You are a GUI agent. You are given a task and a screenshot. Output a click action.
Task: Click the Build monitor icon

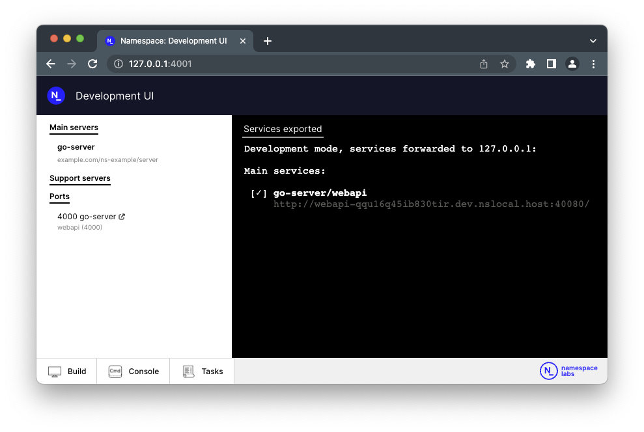(55, 371)
